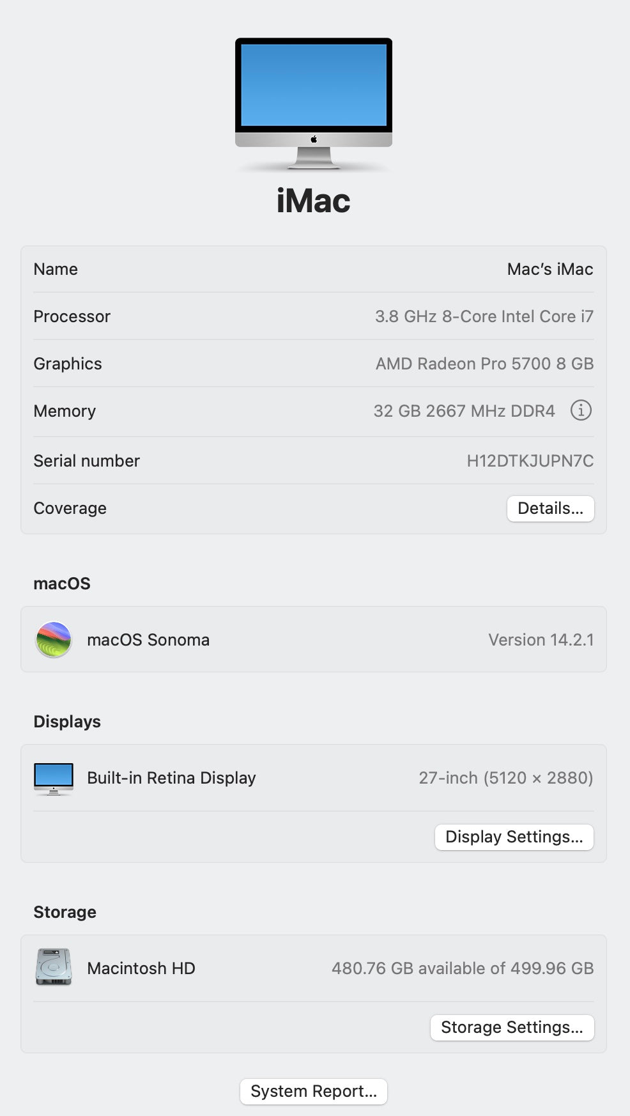Click the Built-in Retina Display icon
630x1116 pixels.
pyautogui.click(x=54, y=779)
